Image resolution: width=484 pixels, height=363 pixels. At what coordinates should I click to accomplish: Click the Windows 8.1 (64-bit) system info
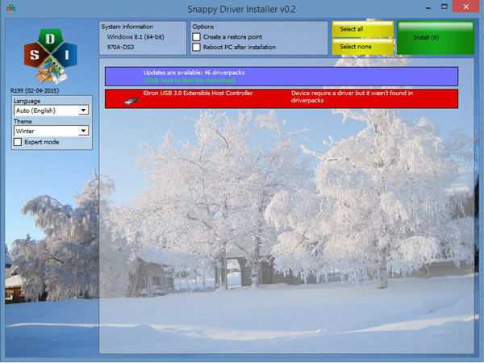click(136, 37)
